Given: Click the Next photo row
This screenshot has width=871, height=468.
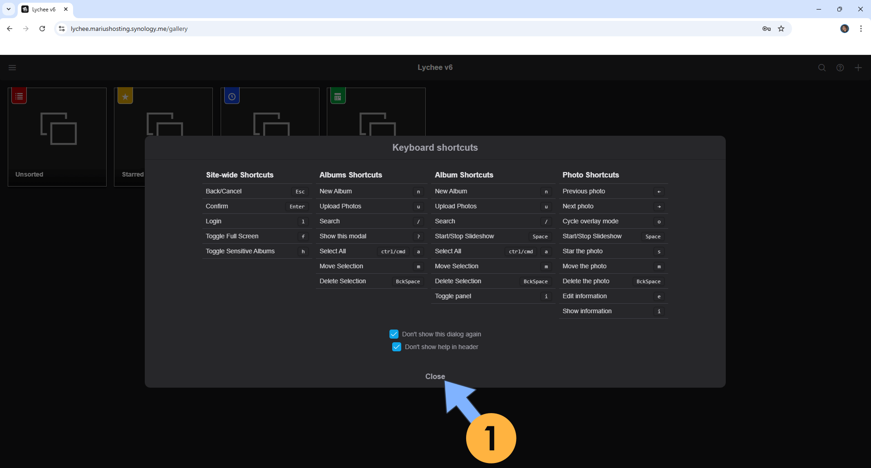Looking at the screenshot, I should click(x=613, y=206).
